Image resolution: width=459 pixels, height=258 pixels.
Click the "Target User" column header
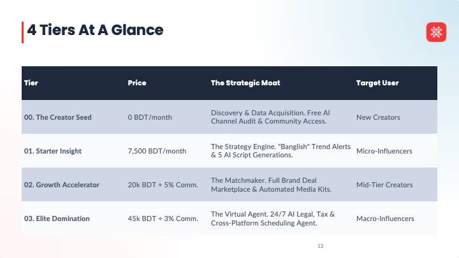pyautogui.click(x=377, y=83)
